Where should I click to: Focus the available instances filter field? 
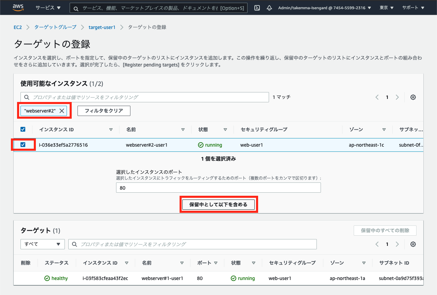coord(145,97)
